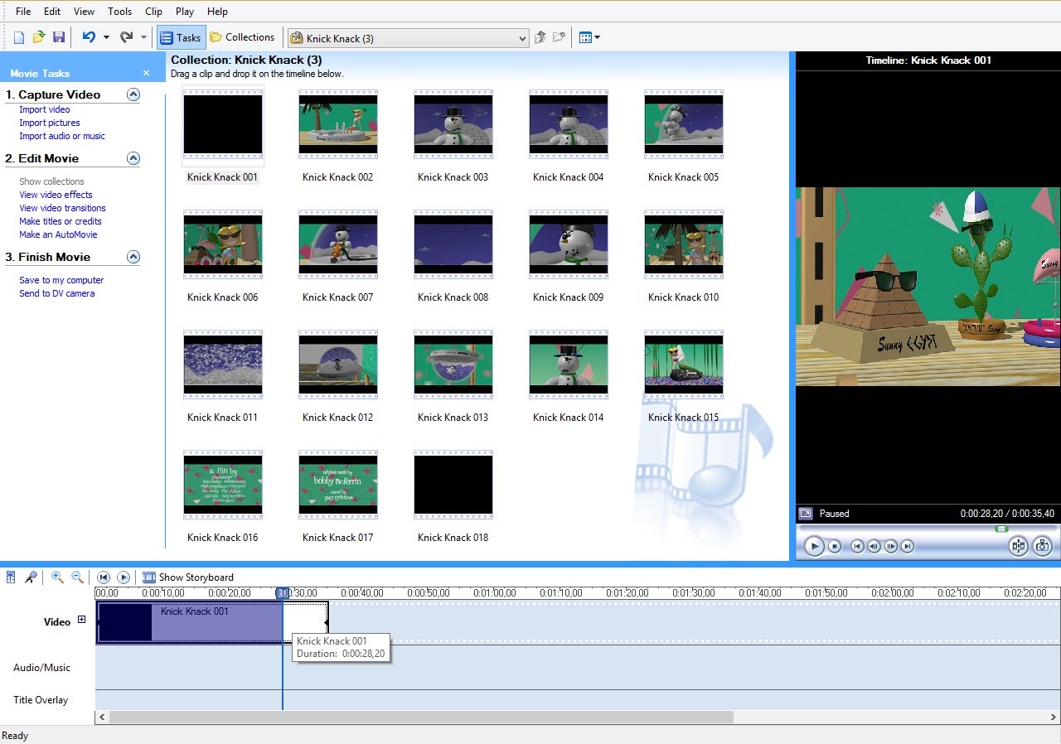
Task: Click Send to DV camera
Action: point(57,293)
